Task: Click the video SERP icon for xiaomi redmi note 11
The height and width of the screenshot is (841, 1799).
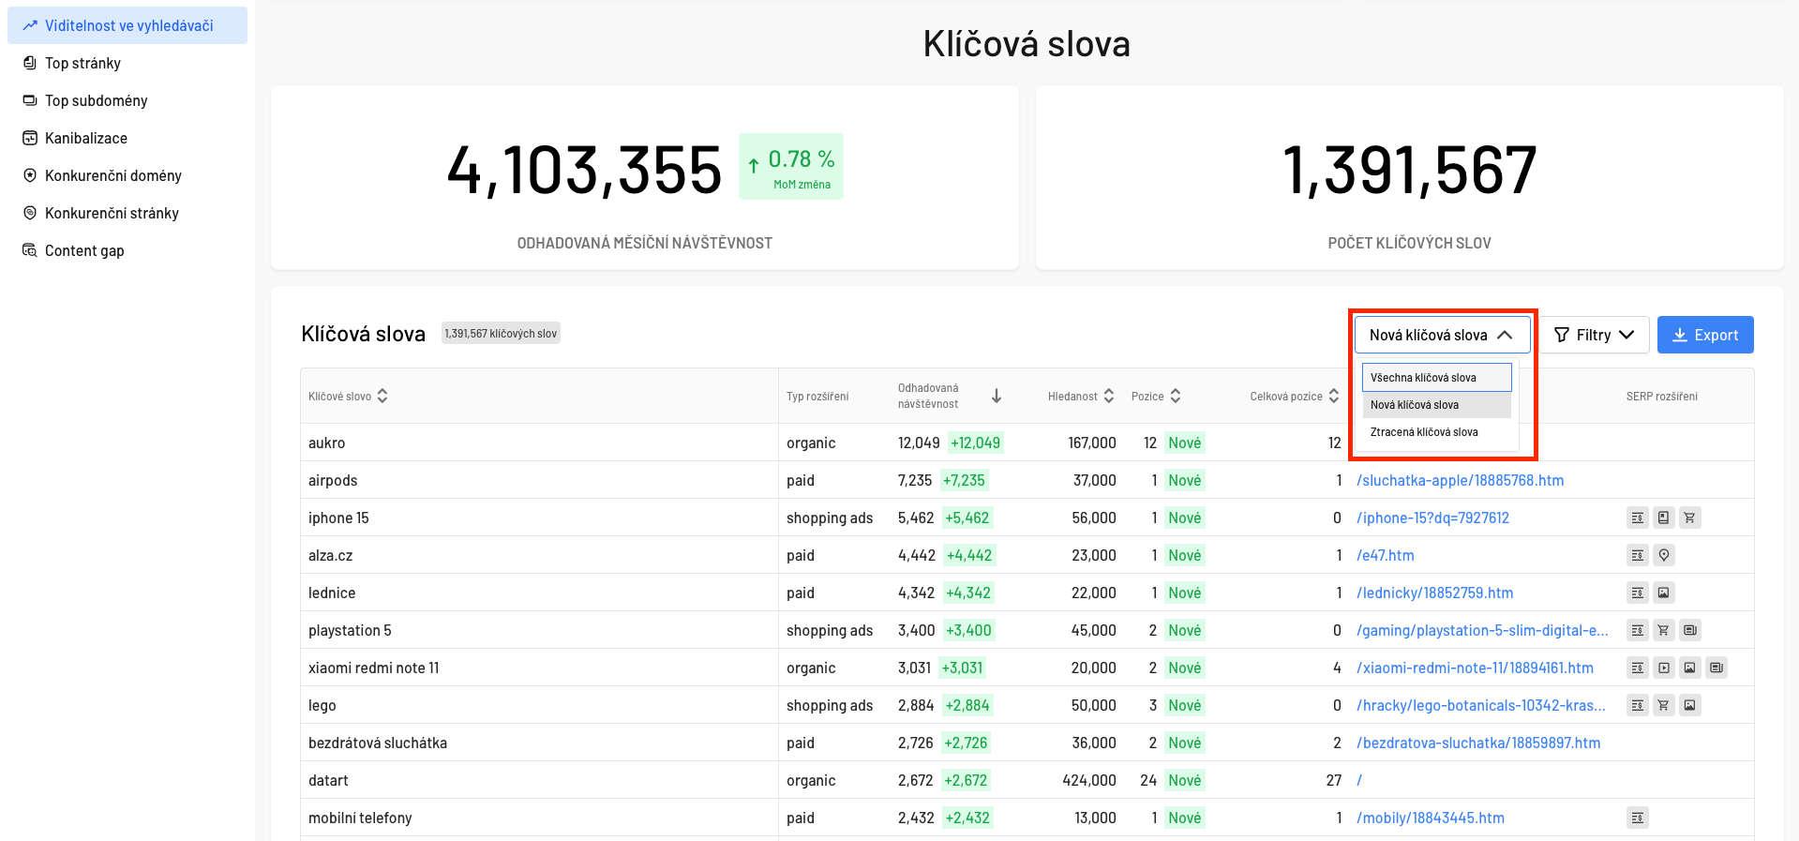Action: point(1663,668)
